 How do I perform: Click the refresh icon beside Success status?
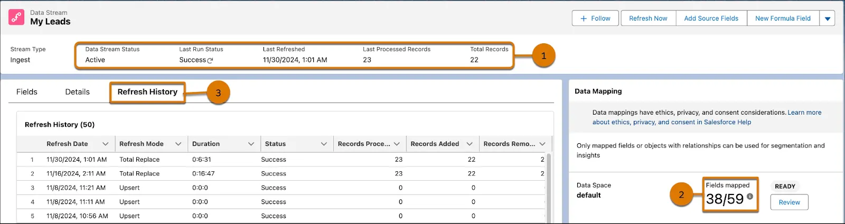pyautogui.click(x=210, y=60)
